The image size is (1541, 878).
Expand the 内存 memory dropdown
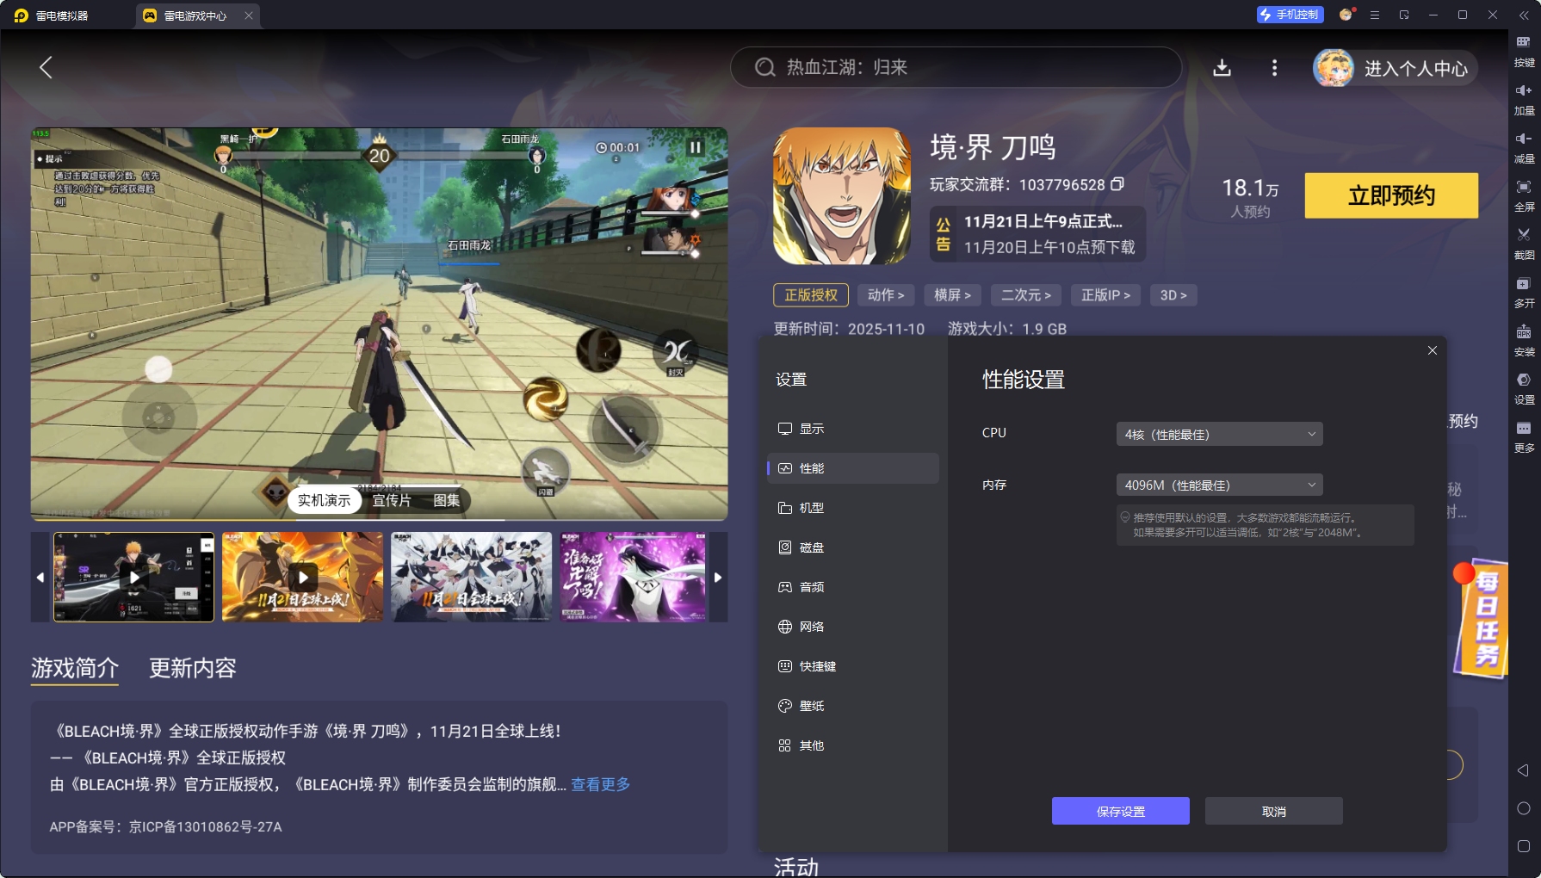click(x=1219, y=485)
